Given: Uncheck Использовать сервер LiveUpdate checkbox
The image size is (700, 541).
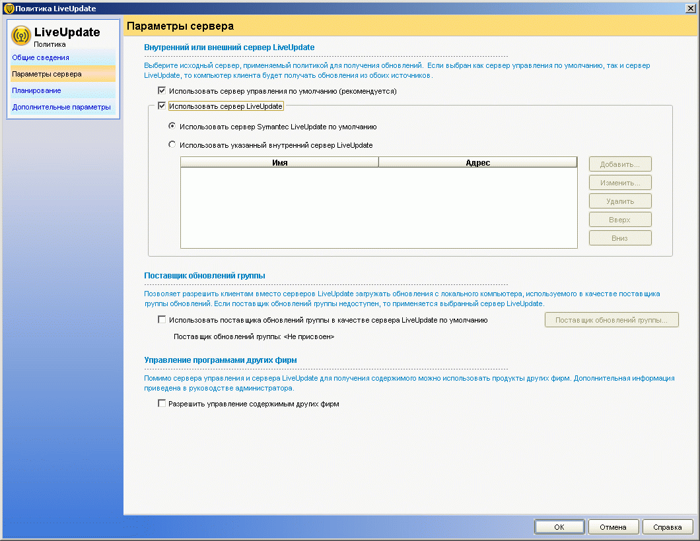Looking at the screenshot, I should [162, 106].
